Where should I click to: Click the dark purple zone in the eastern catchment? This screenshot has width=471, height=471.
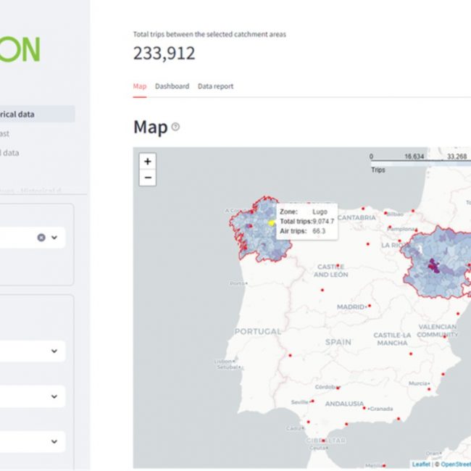tap(433, 265)
